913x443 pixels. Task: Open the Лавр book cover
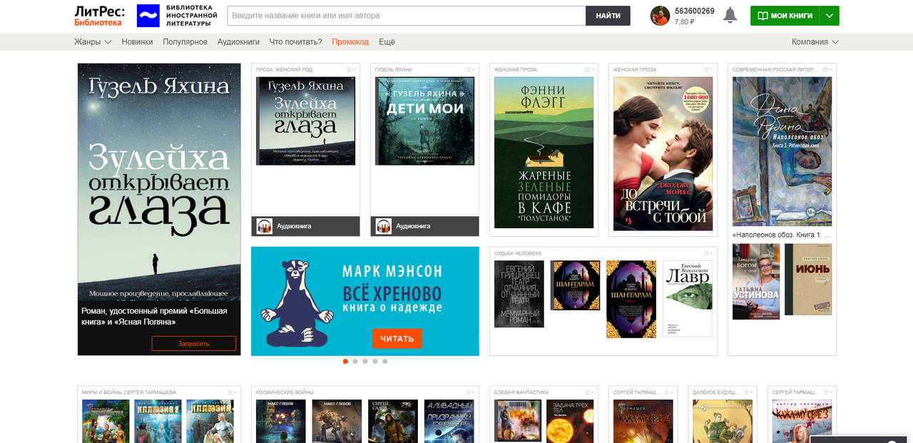[688, 298]
